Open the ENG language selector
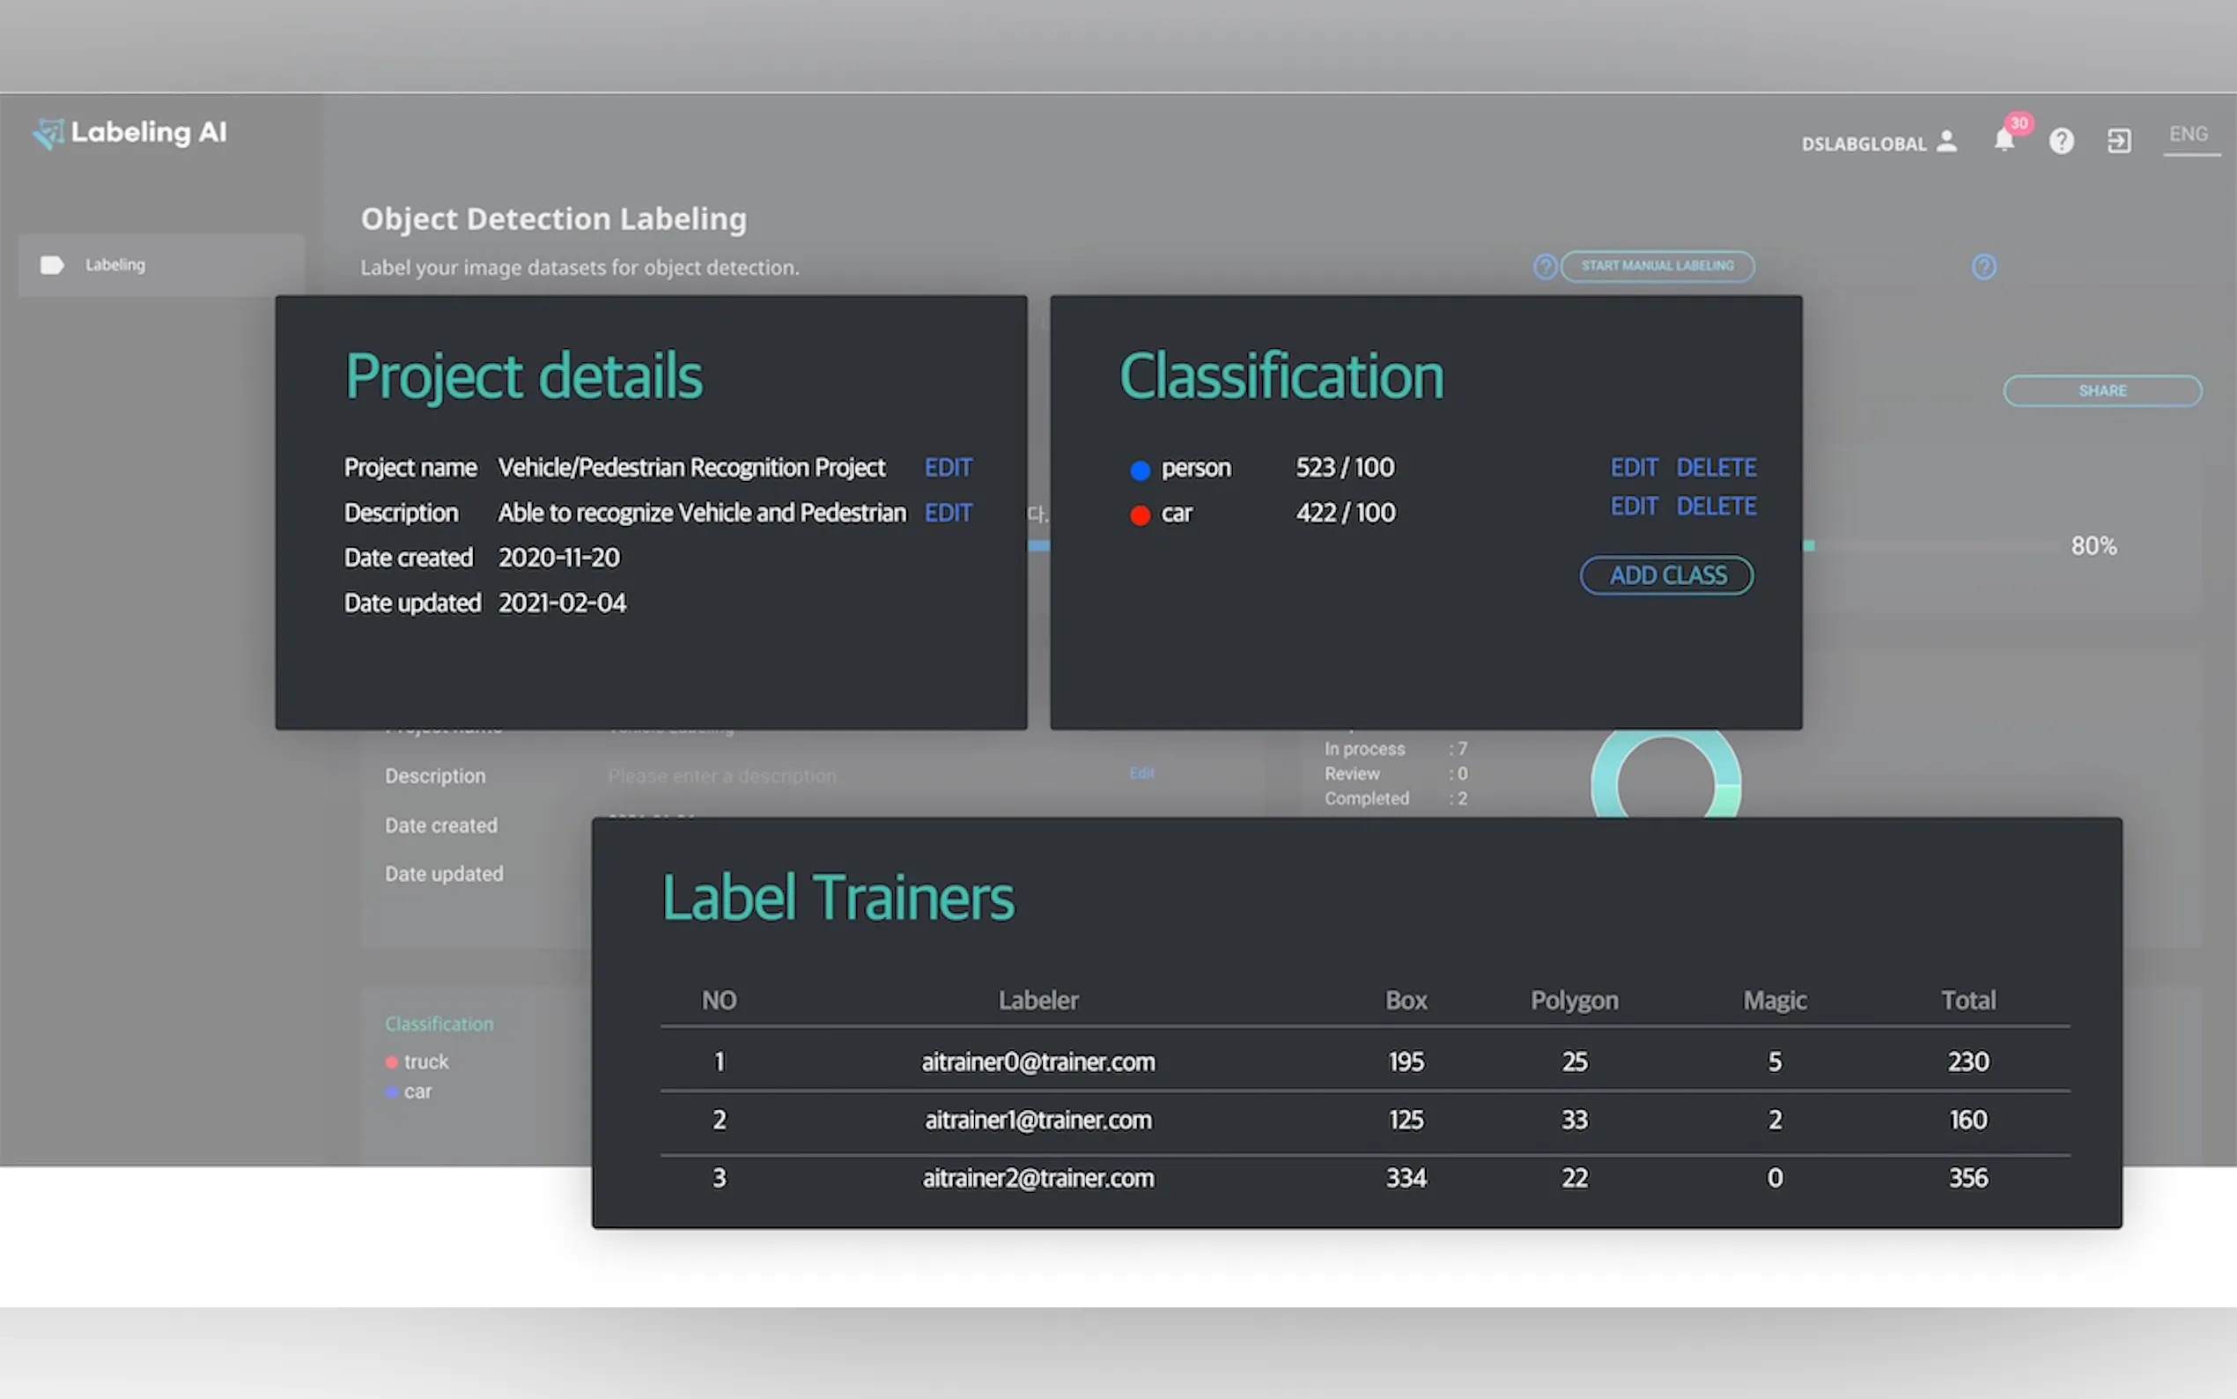This screenshot has height=1399, width=2237. [2188, 135]
